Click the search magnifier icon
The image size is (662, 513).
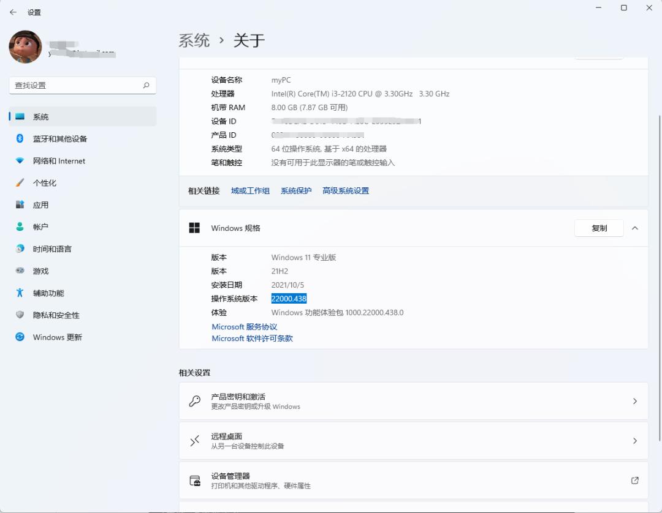coord(146,85)
